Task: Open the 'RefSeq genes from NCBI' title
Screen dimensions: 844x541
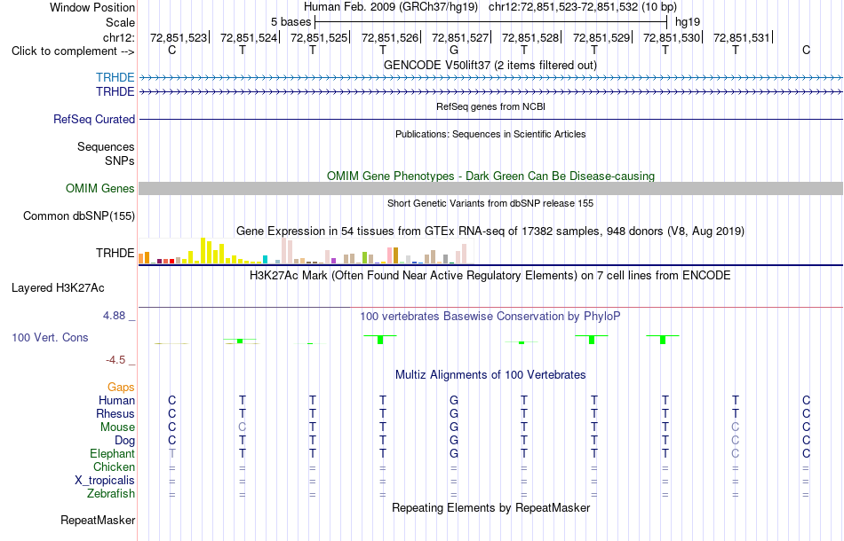Action: [491, 106]
